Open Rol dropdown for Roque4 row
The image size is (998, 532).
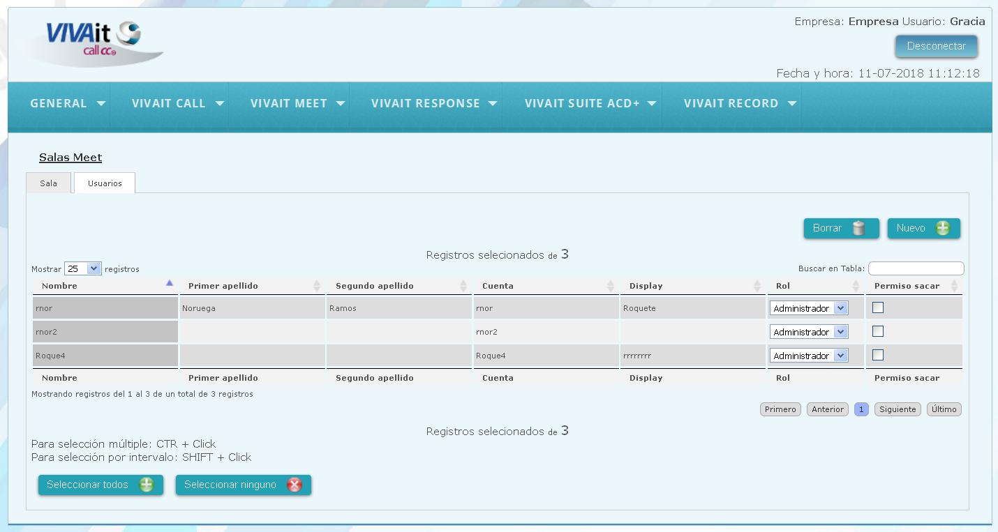pos(809,356)
